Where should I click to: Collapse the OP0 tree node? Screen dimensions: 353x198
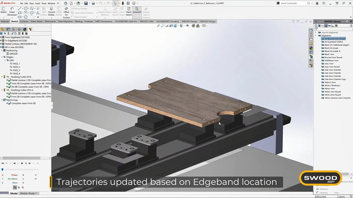(5, 61)
